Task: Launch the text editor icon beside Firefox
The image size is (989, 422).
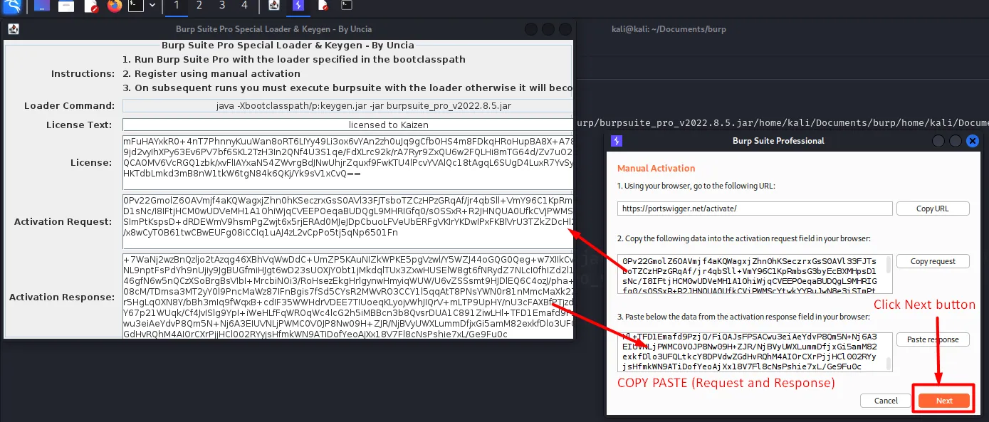Action: [90, 7]
